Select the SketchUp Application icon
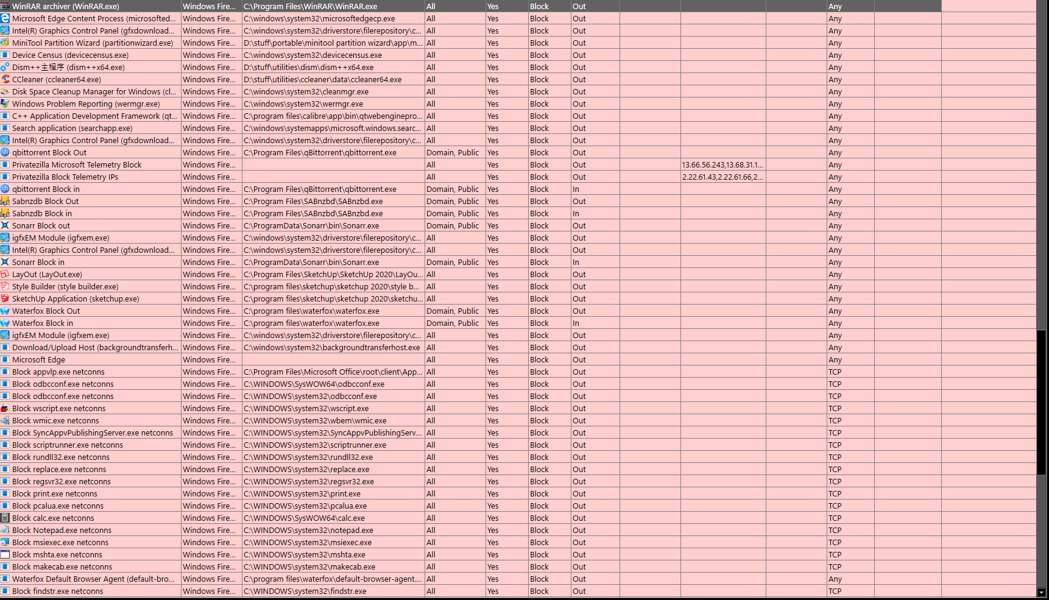Viewport: 1049px width, 600px height. [5, 298]
